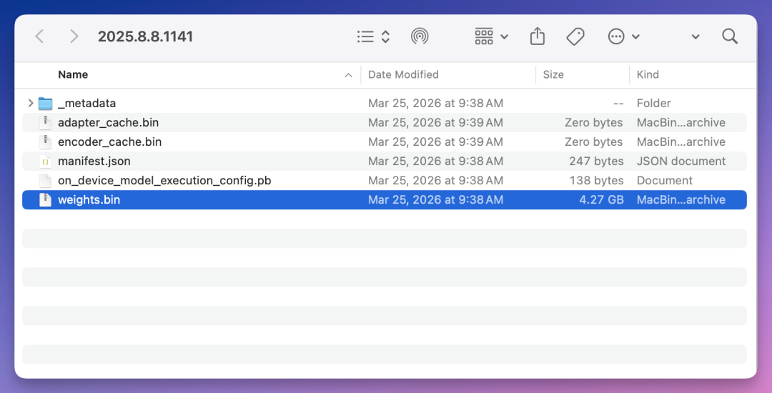Click the Edit Tags icon
Image resolution: width=772 pixels, height=393 pixels.
(575, 36)
